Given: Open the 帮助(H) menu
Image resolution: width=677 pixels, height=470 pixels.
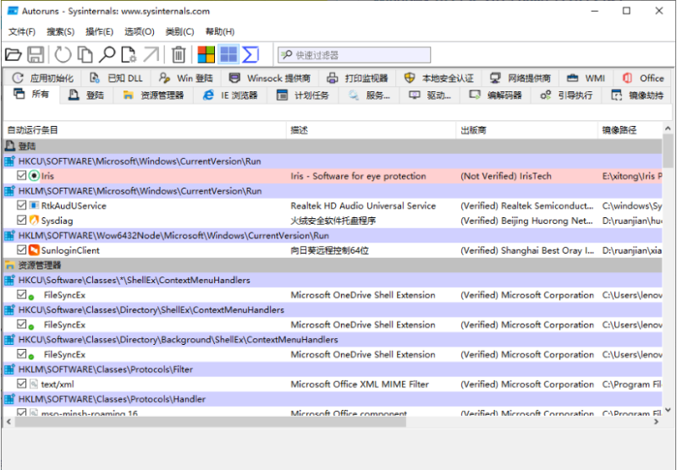Looking at the screenshot, I should pos(220,31).
